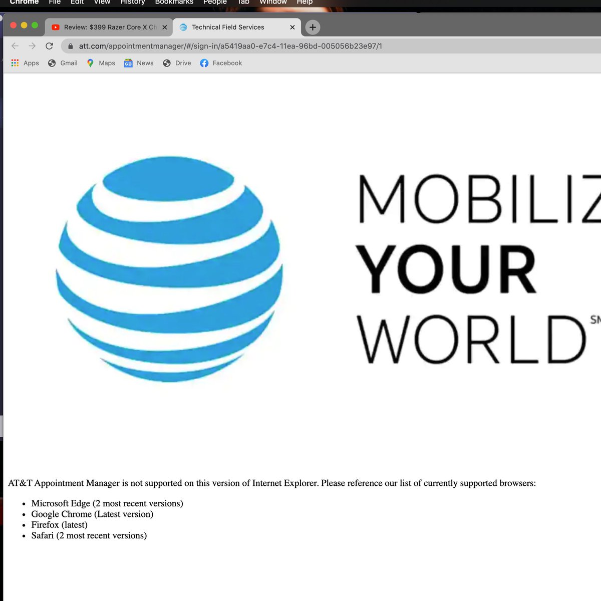Reload the current page
Viewport: 601px width, 601px height.
click(x=49, y=46)
